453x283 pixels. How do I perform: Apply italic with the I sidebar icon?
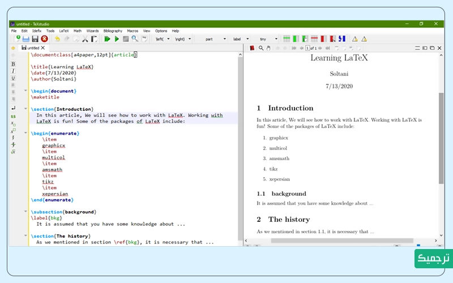pyautogui.click(x=13, y=71)
